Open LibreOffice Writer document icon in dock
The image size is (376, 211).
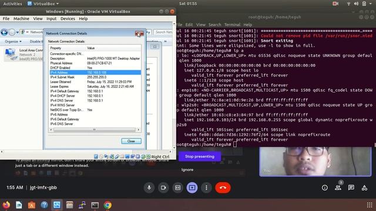[19, 205]
